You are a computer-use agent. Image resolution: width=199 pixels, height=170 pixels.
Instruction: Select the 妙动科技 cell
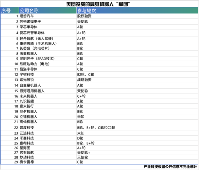48,157
